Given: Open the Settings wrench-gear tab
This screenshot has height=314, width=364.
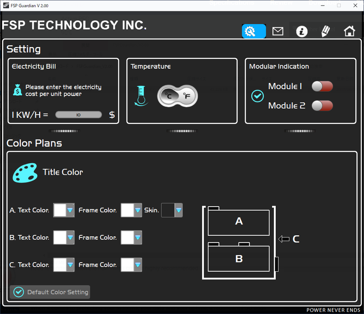Looking at the screenshot, I should point(254,31).
